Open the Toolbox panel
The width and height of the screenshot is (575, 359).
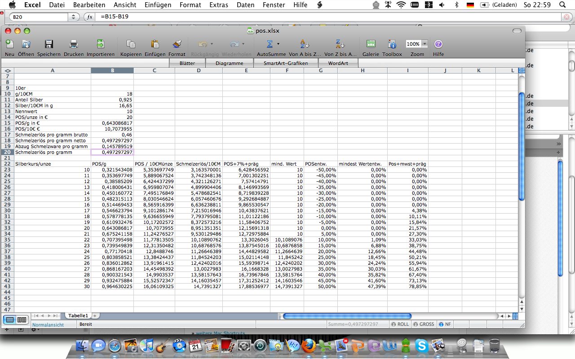(x=392, y=44)
